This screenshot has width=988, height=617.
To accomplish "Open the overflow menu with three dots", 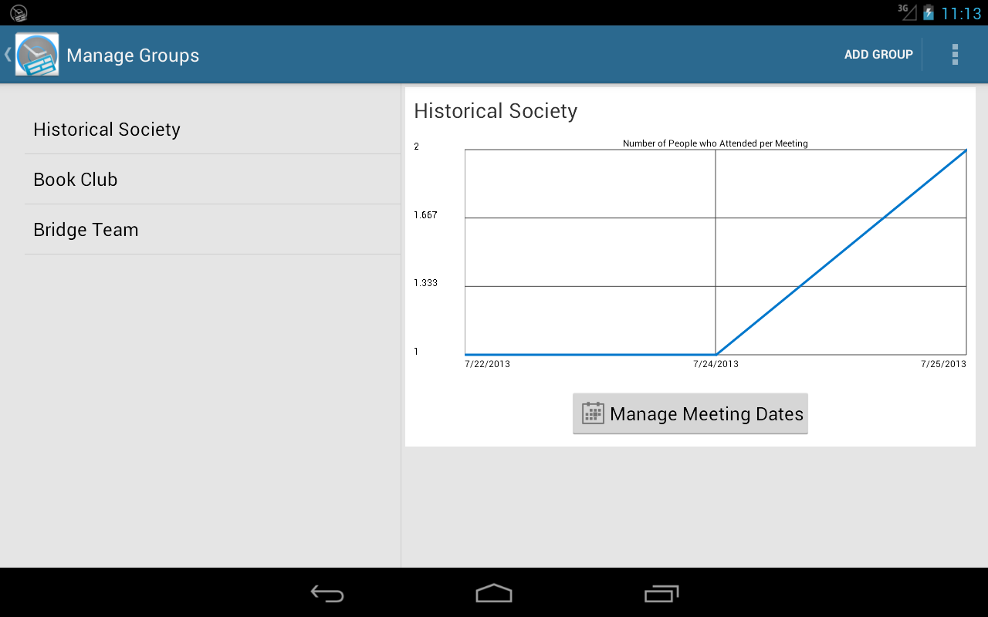I will coord(955,55).
